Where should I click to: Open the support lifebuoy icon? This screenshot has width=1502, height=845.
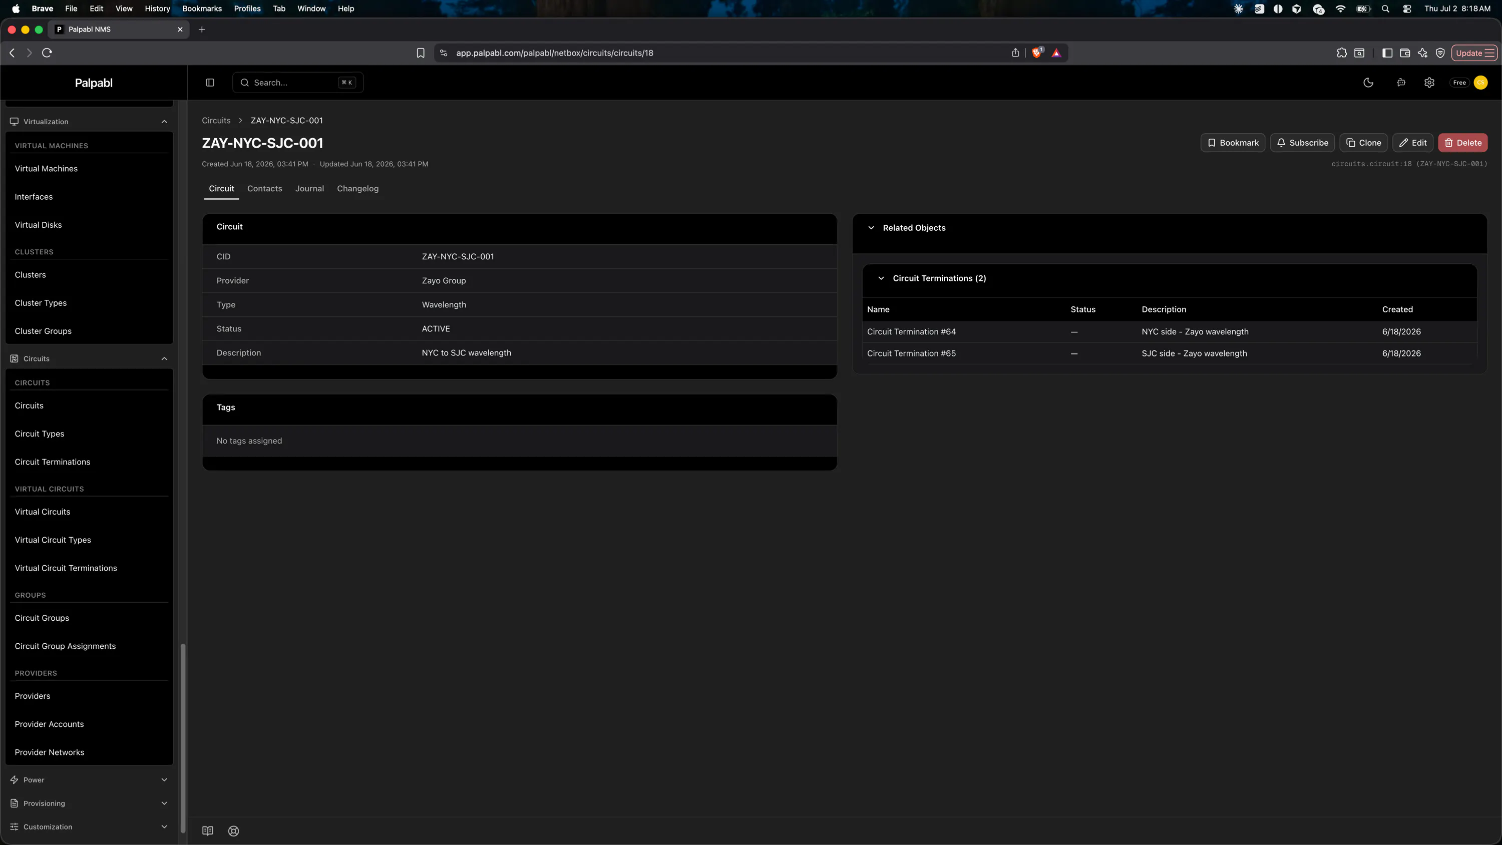[233, 830]
